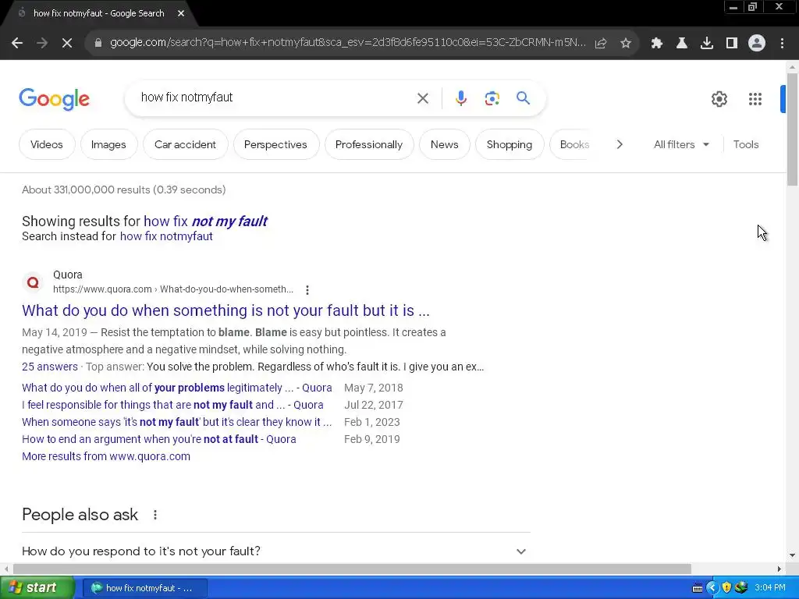Go back using the browser back arrow

(x=17, y=44)
